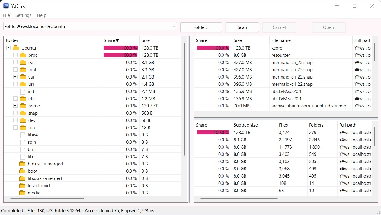Screen dimensions: 381x215
Task: Select subtree row with 22,197 files
Action: point(283,140)
